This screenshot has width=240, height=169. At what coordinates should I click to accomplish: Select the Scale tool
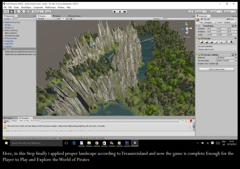click(21, 11)
